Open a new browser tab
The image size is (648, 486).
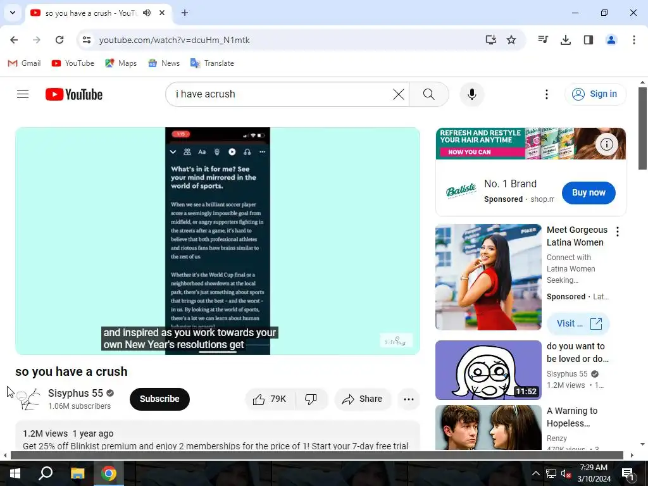point(185,13)
